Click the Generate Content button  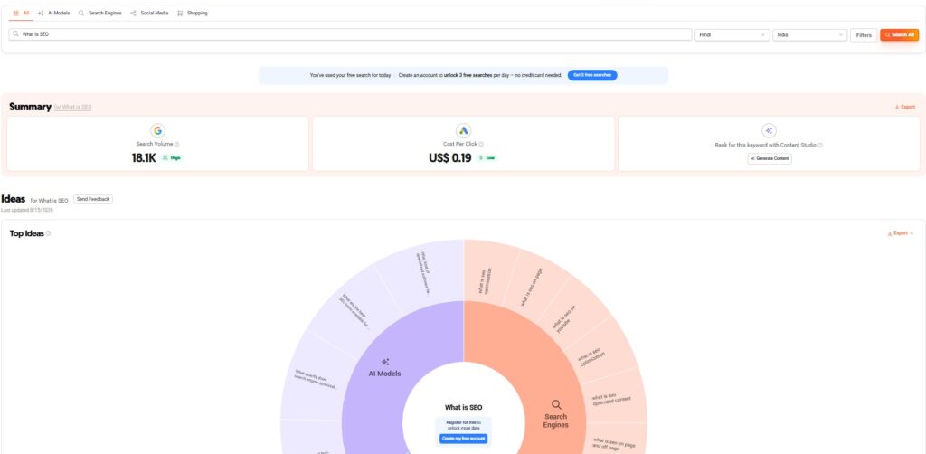[769, 158]
